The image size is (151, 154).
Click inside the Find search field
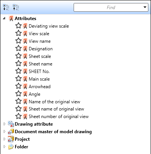[x=108, y=8]
